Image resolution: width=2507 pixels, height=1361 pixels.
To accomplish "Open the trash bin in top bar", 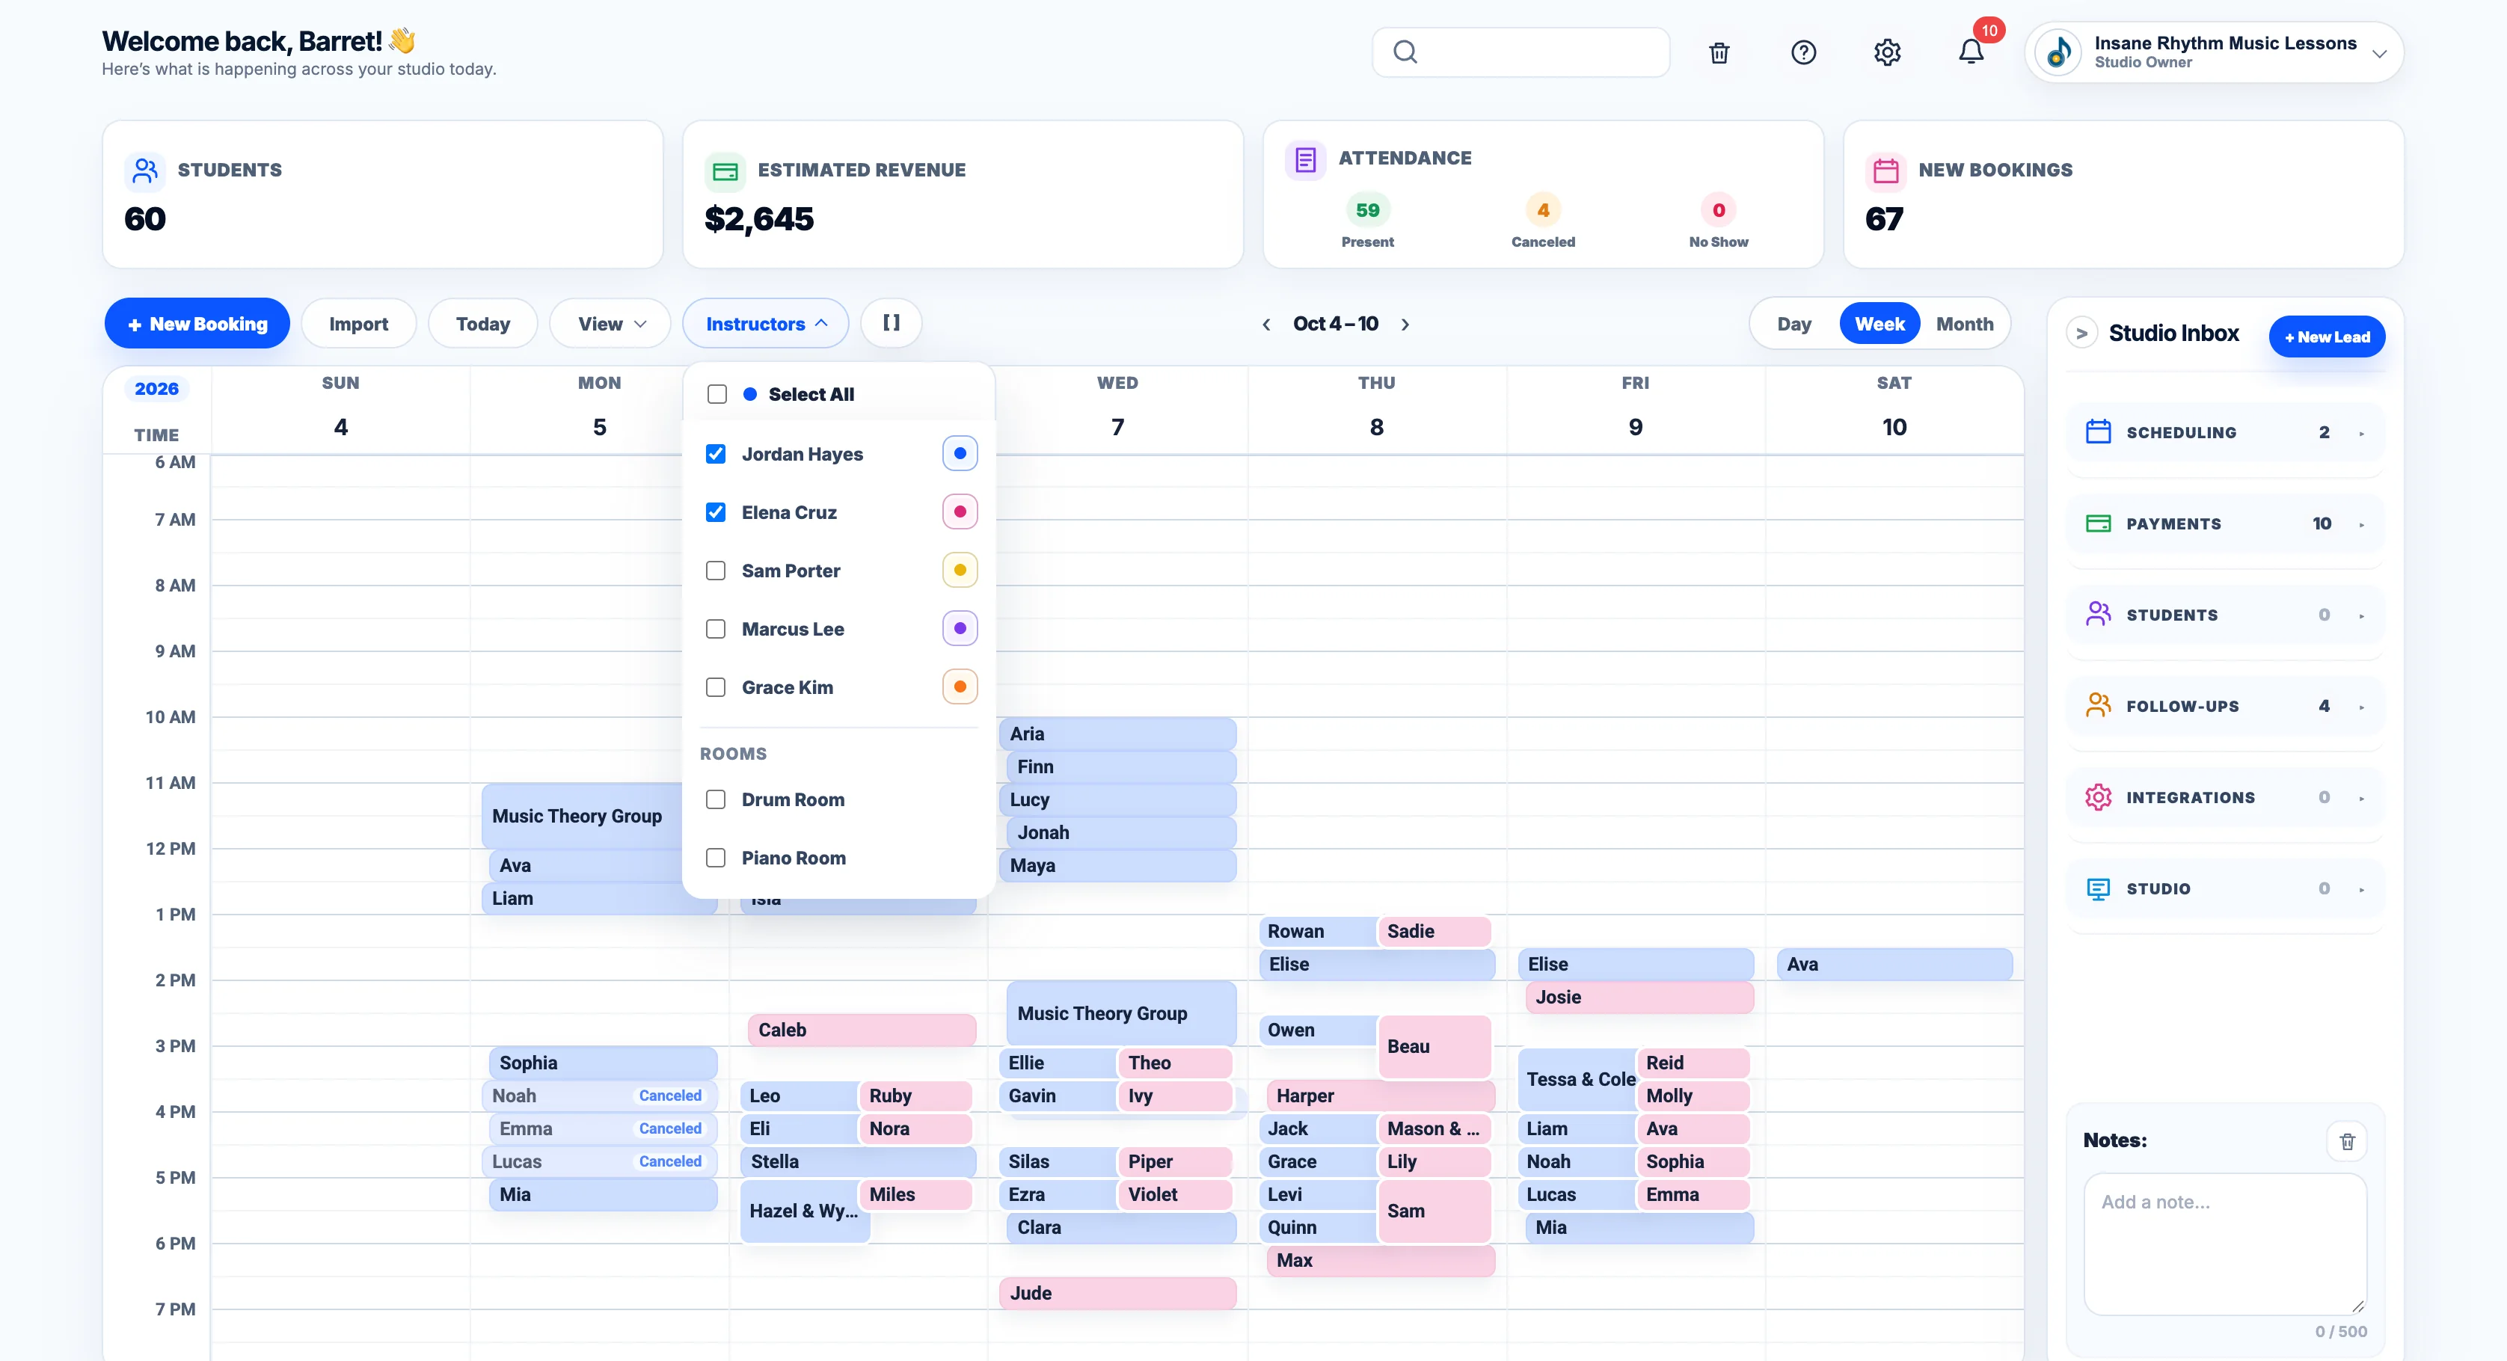I will pyautogui.click(x=1719, y=52).
